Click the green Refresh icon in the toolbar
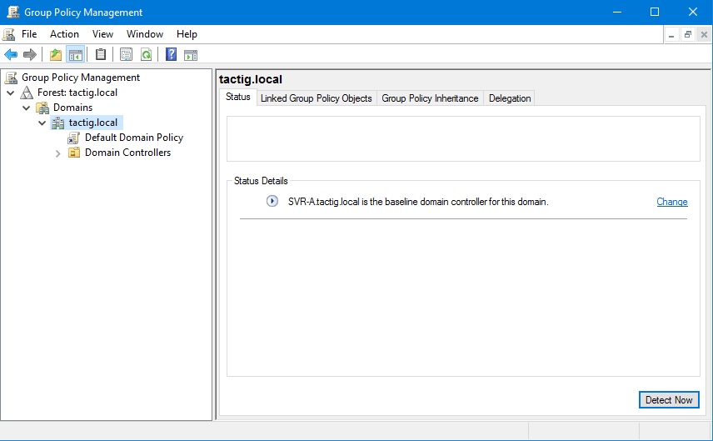Image resolution: width=713 pixels, height=441 pixels. (x=146, y=55)
